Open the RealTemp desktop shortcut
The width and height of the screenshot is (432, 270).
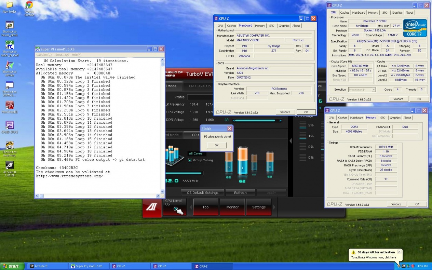pyautogui.click(x=10, y=146)
